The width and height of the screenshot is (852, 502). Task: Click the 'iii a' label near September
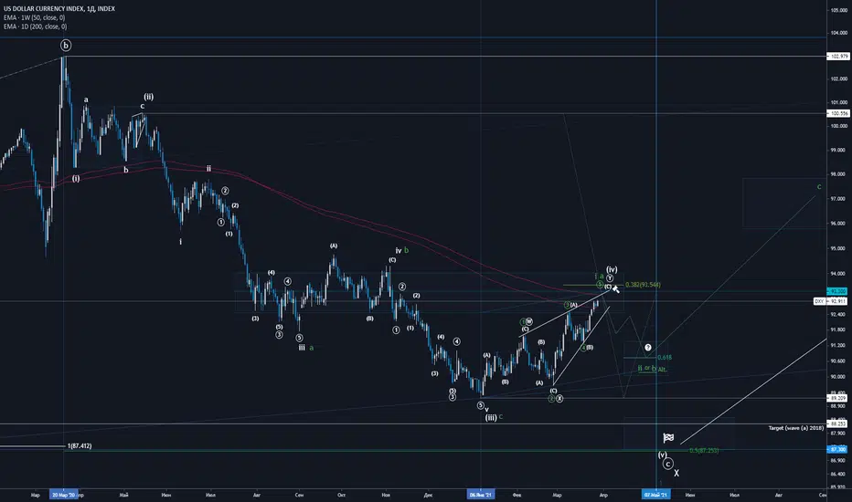tap(305, 348)
